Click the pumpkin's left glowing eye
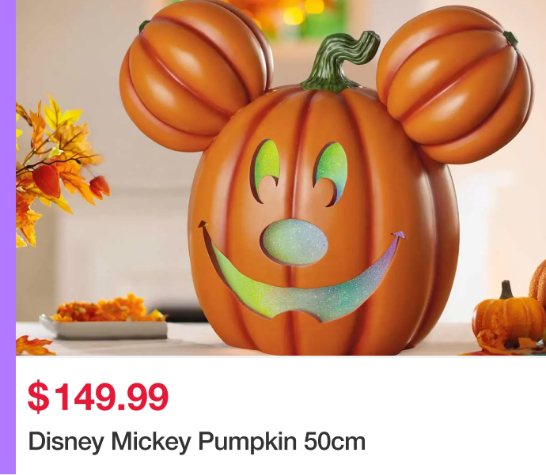This screenshot has width=546, height=475. pos(266,171)
